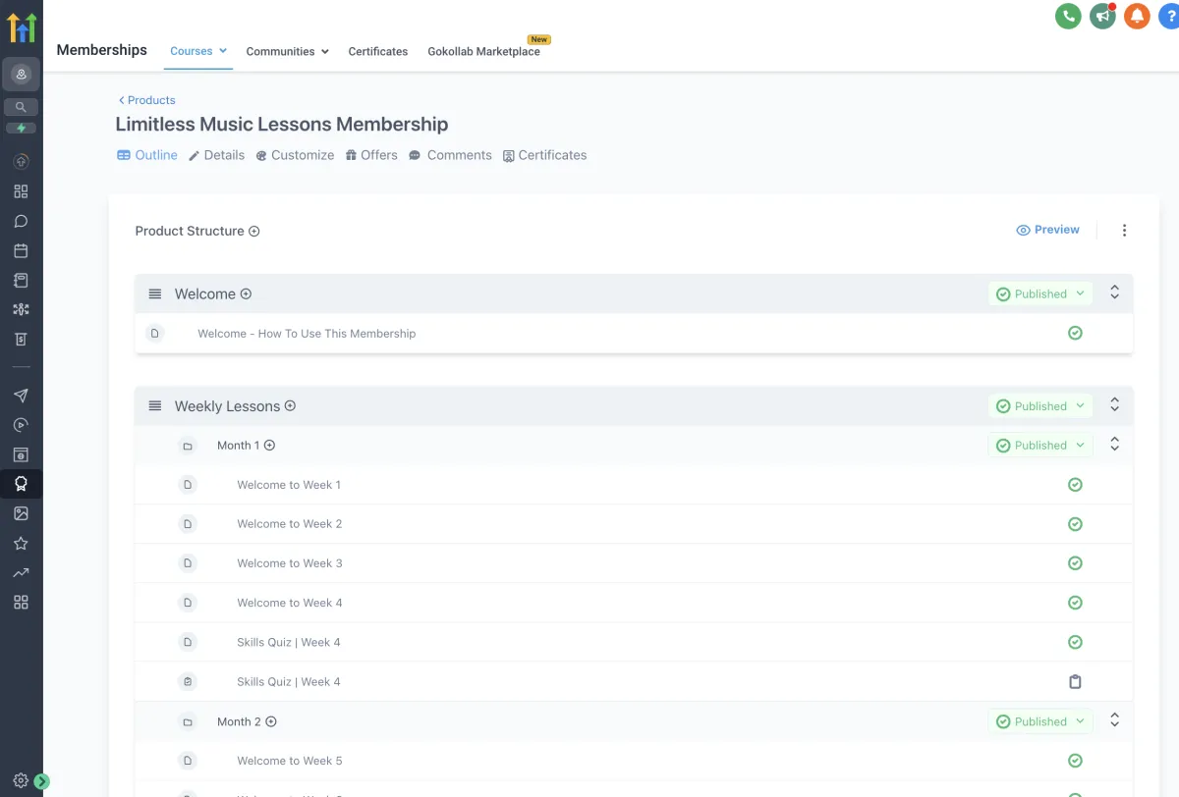Viewport: 1179px width, 797px height.
Task: Click clipboard status icon on Skills Quiz | Week 4 quiz
Action: pyautogui.click(x=1075, y=681)
